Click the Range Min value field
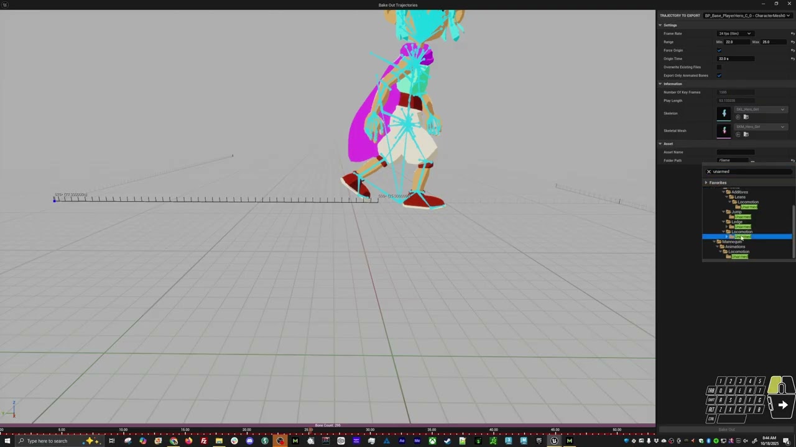Image resolution: width=796 pixels, height=447 pixels. [x=737, y=42]
